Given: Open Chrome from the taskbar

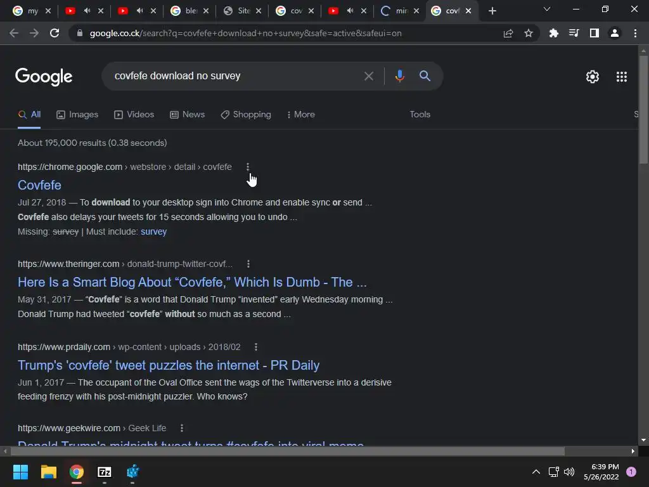Looking at the screenshot, I should [77, 472].
